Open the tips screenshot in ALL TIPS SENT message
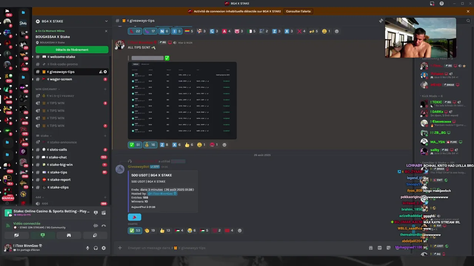Image resolution: width=474 pixels, height=266 pixels. click(x=182, y=100)
